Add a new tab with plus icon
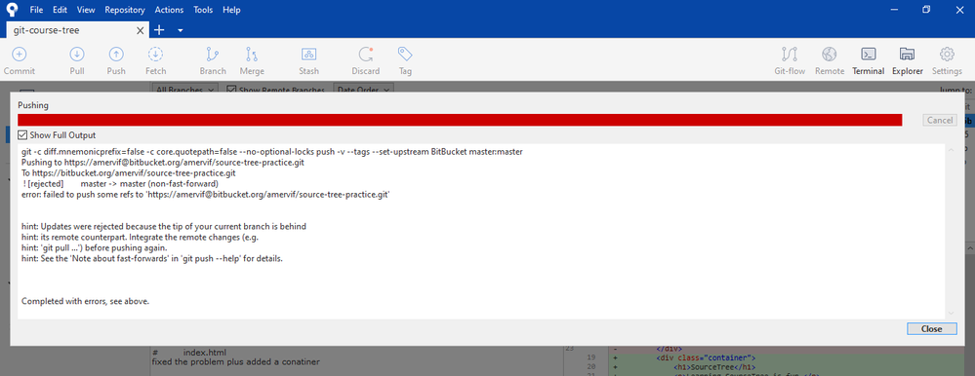 pos(159,30)
